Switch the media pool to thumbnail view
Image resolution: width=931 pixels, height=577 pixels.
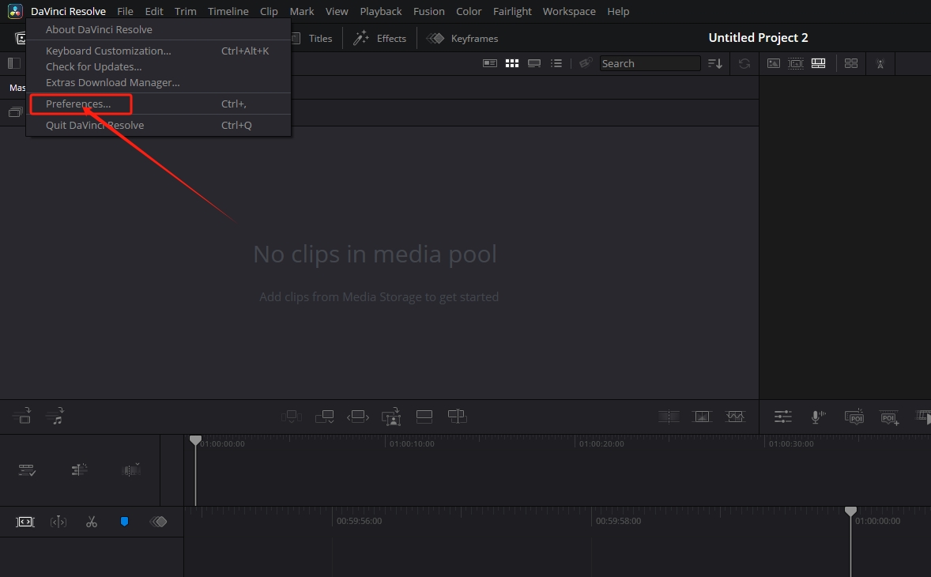pos(511,63)
